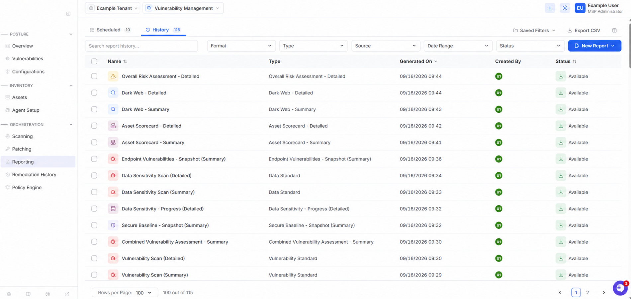Open the chat support bubble
Image resolution: width=631 pixels, height=299 pixels.
pos(620,288)
